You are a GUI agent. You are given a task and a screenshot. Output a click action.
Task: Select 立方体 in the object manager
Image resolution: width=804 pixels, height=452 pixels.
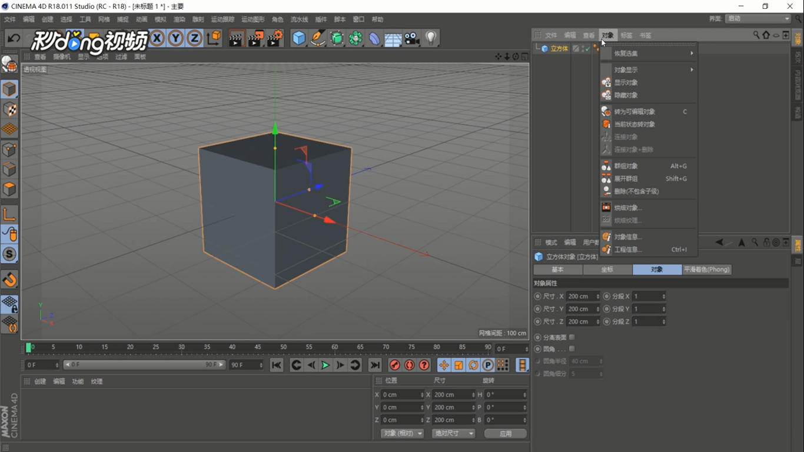559,49
